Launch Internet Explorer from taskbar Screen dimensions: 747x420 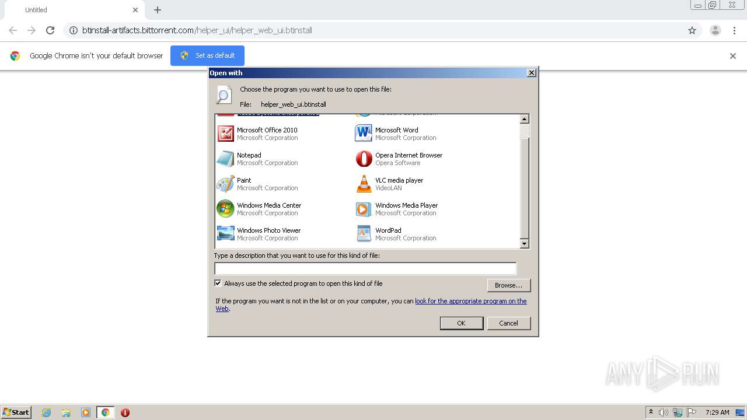46,412
